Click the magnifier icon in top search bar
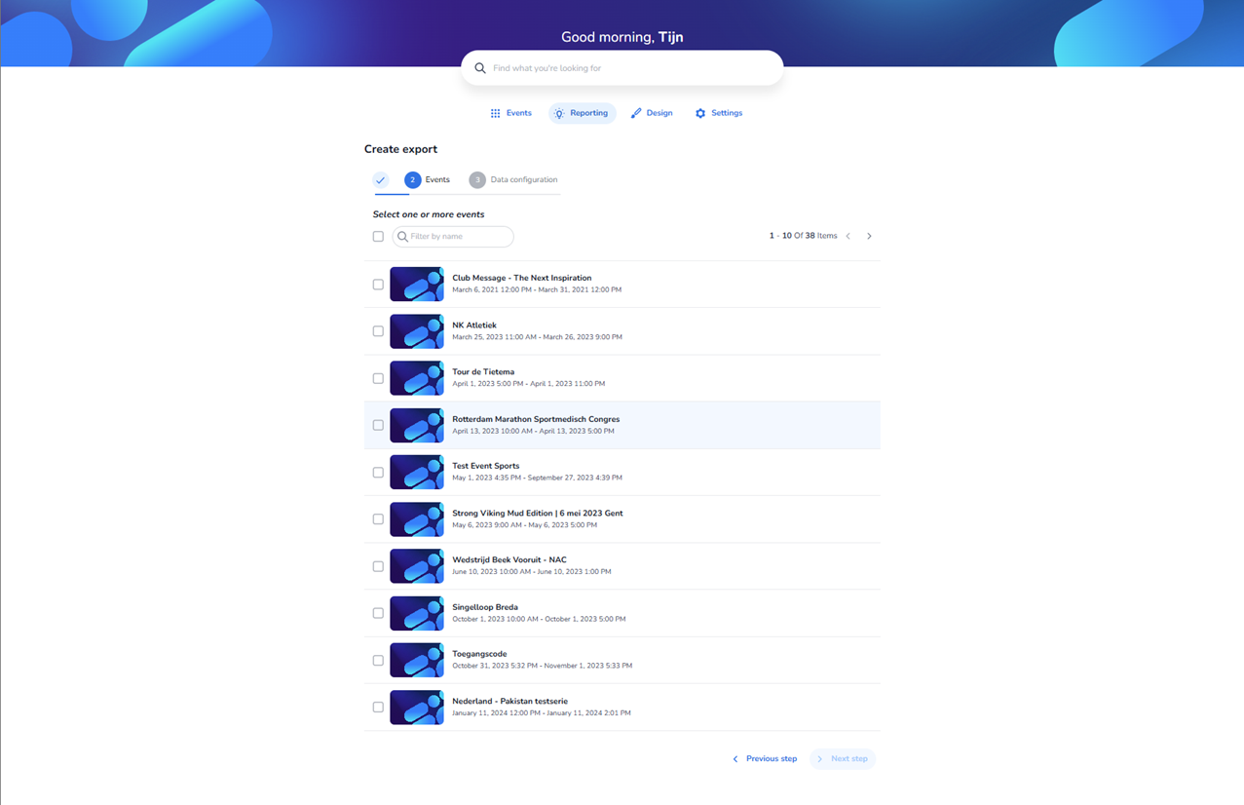The width and height of the screenshot is (1244, 805). [x=480, y=68]
